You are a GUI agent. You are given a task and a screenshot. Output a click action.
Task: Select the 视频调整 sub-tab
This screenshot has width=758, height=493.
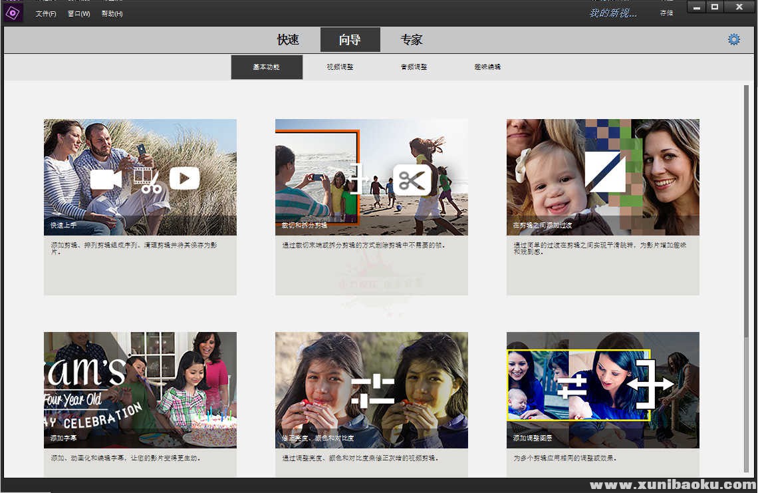340,67
